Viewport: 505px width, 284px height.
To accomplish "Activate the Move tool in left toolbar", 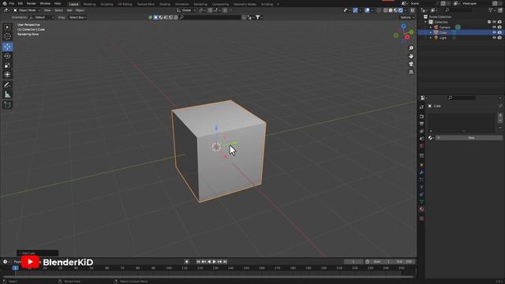I will coord(7,47).
